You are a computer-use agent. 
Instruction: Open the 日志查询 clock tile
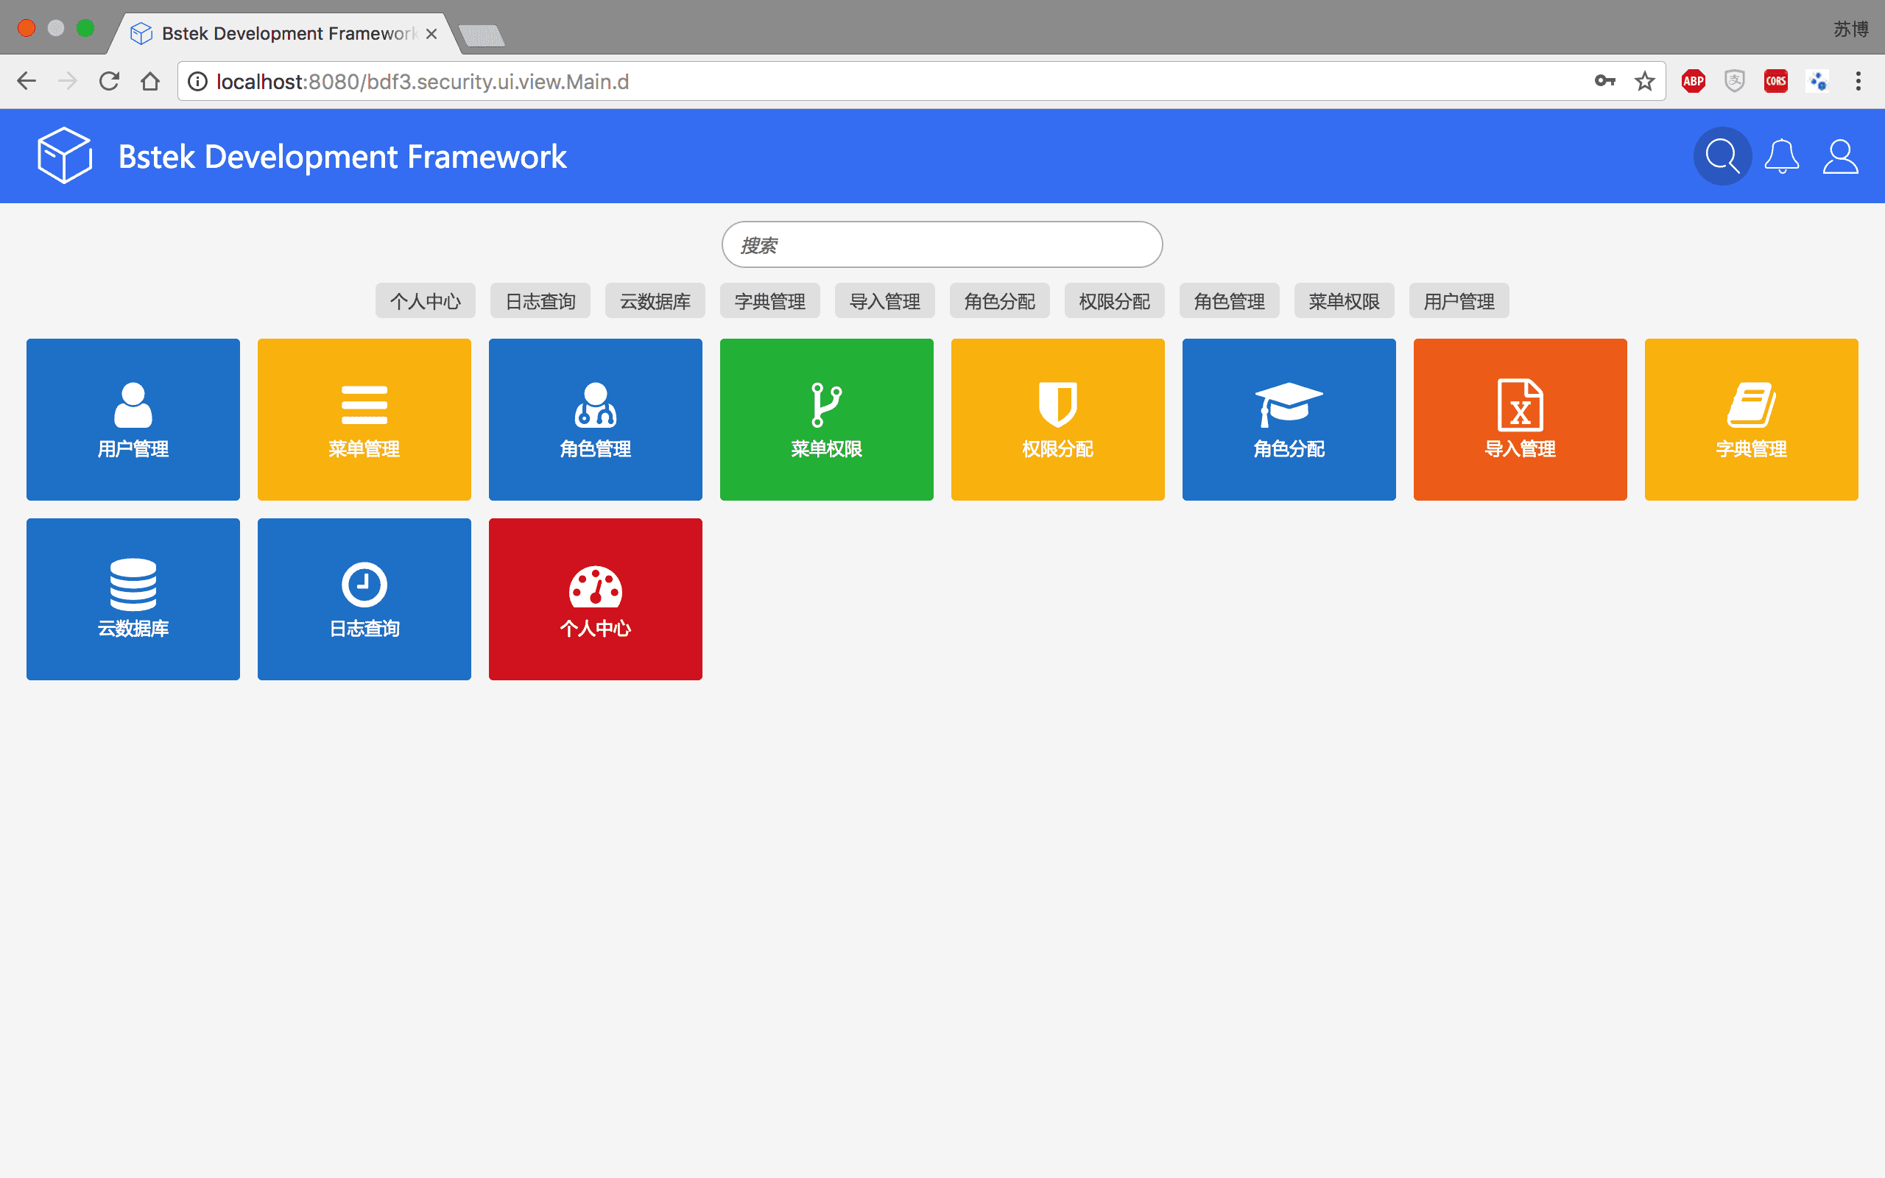[364, 599]
